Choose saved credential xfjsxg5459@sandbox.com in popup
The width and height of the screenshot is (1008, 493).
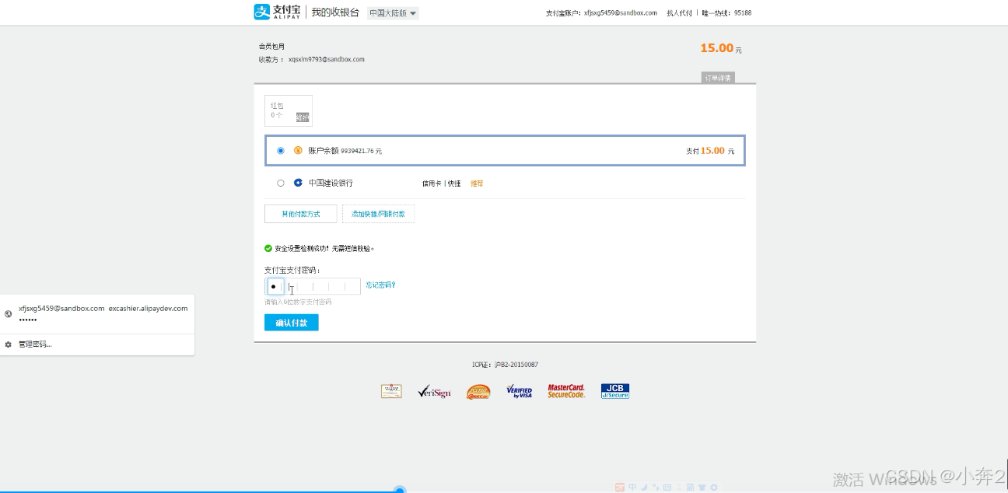click(x=97, y=314)
